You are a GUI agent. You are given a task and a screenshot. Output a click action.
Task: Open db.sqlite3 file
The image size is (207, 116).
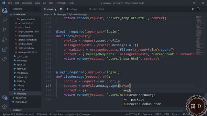tap(21, 98)
